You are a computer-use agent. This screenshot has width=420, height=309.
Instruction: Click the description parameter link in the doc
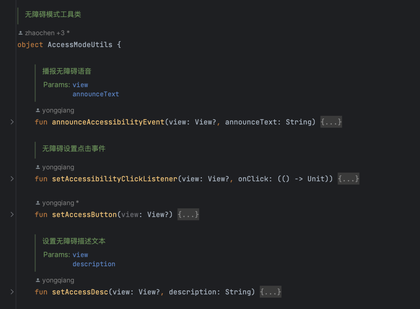click(94, 264)
